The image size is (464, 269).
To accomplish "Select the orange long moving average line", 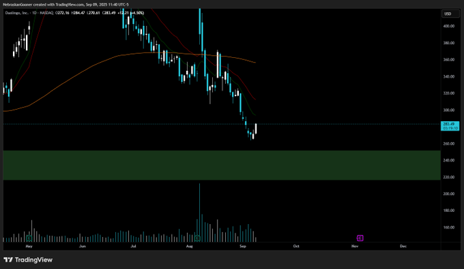I will coord(89,67).
